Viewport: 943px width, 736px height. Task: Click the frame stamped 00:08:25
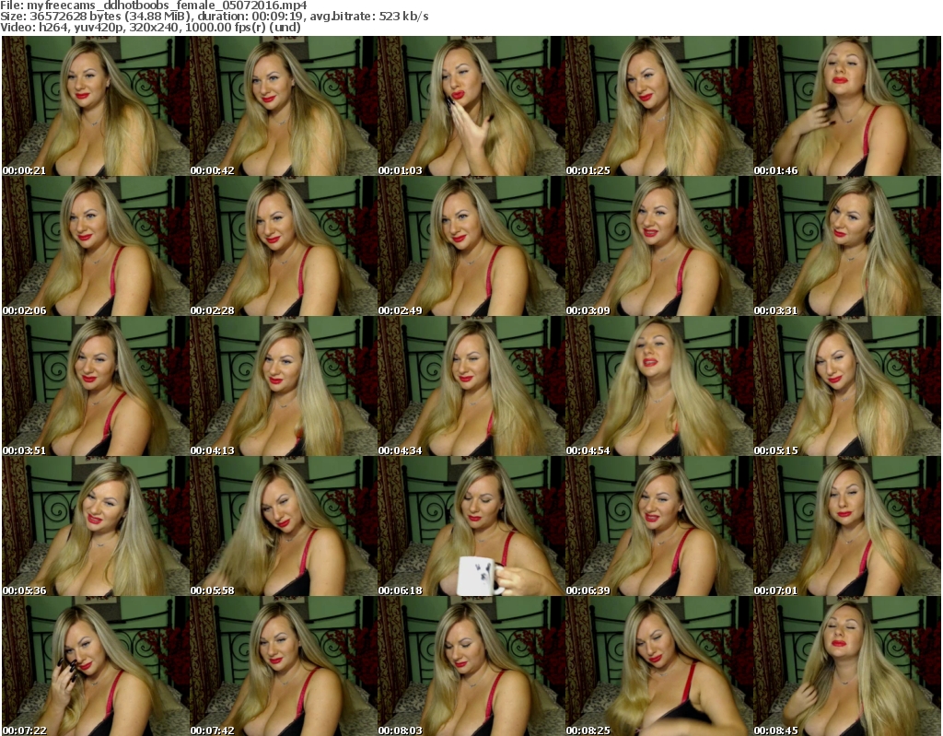coord(658,666)
